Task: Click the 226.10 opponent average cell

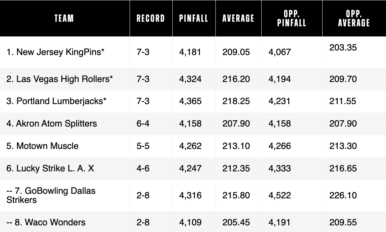Action: click(343, 195)
